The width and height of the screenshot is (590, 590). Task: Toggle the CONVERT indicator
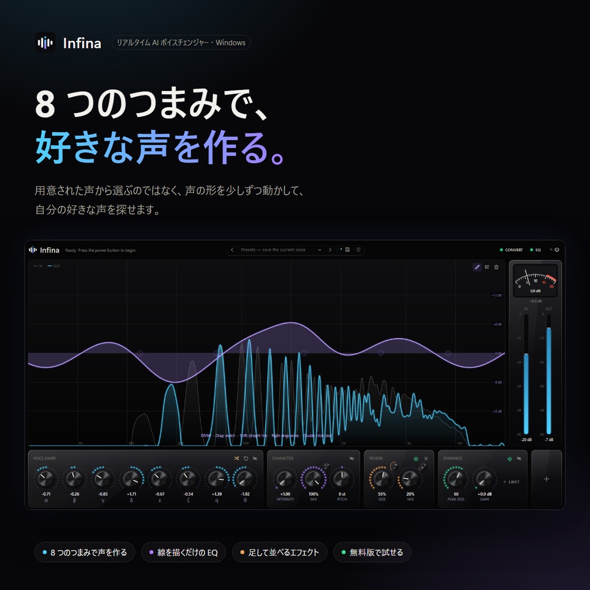coord(512,250)
